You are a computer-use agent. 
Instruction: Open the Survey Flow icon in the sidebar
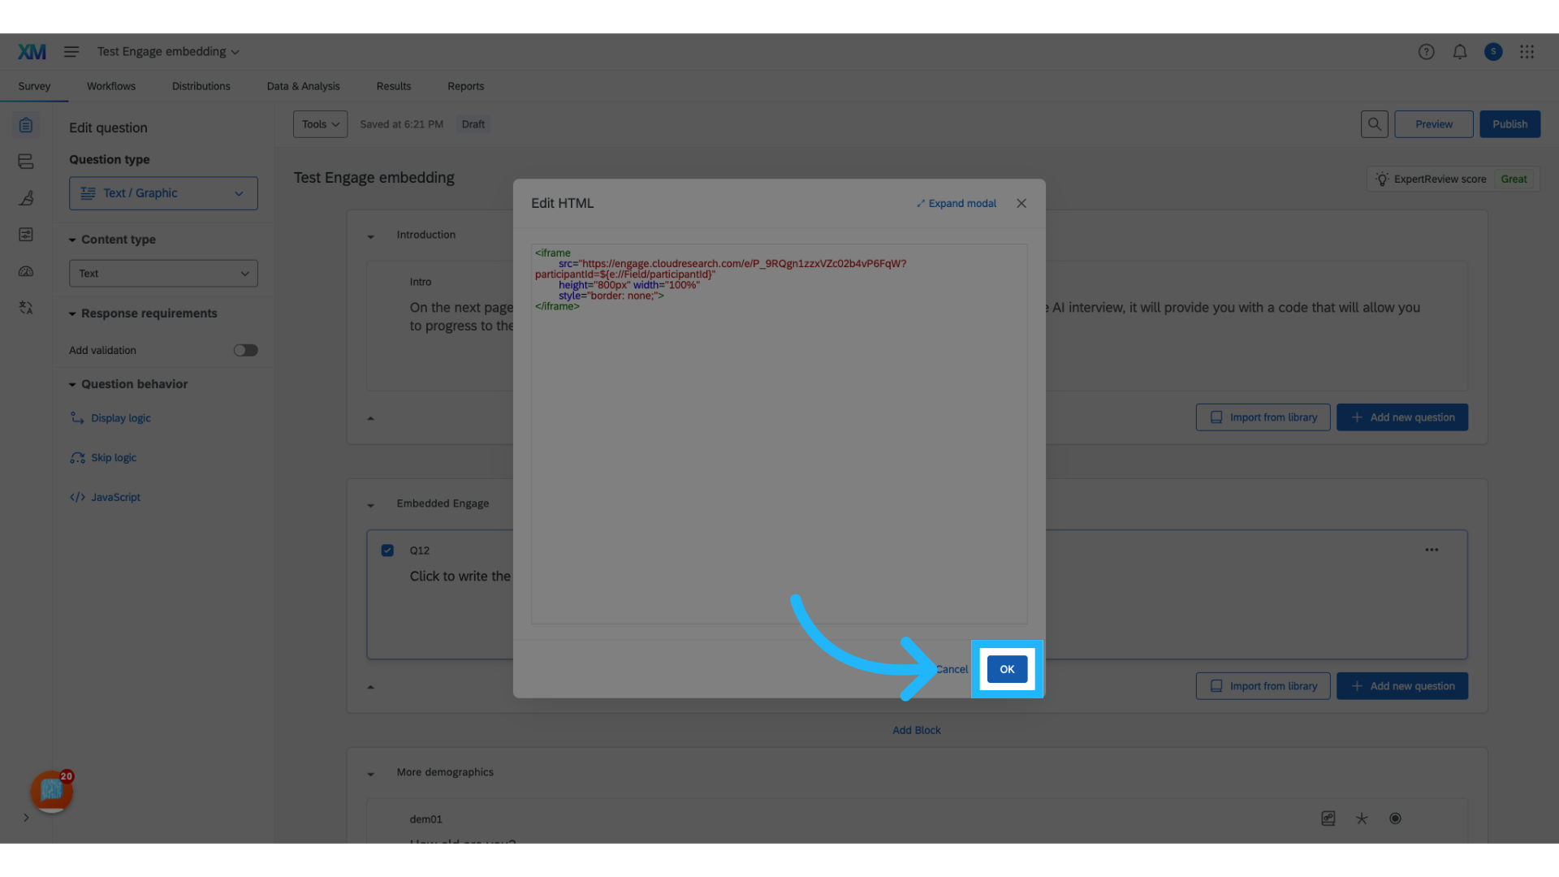coord(25,161)
